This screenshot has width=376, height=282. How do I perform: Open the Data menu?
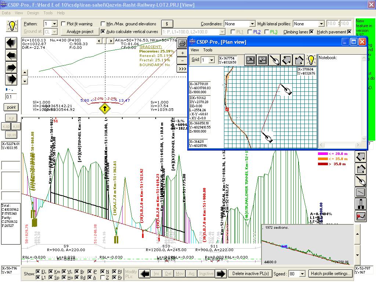[6, 13]
